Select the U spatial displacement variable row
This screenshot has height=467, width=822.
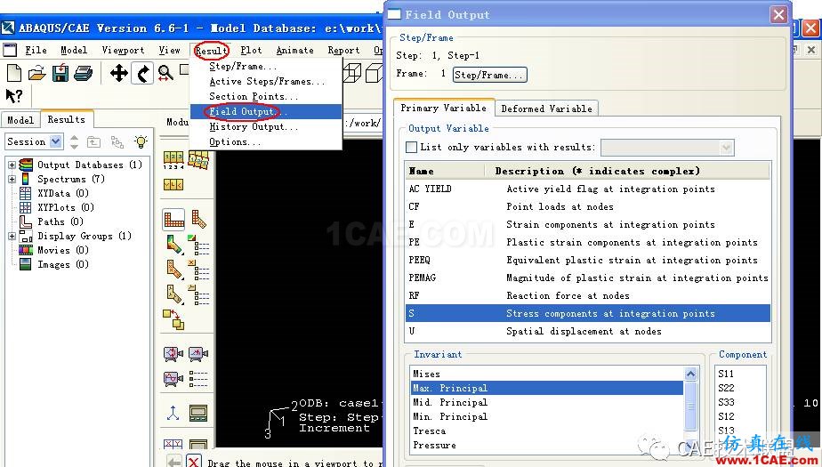click(x=588, y=331)
